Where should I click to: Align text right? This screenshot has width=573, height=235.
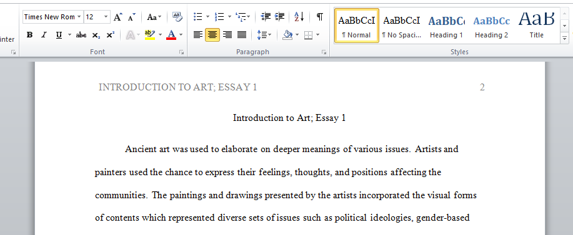pyautogui.click(x=227, y=35)
